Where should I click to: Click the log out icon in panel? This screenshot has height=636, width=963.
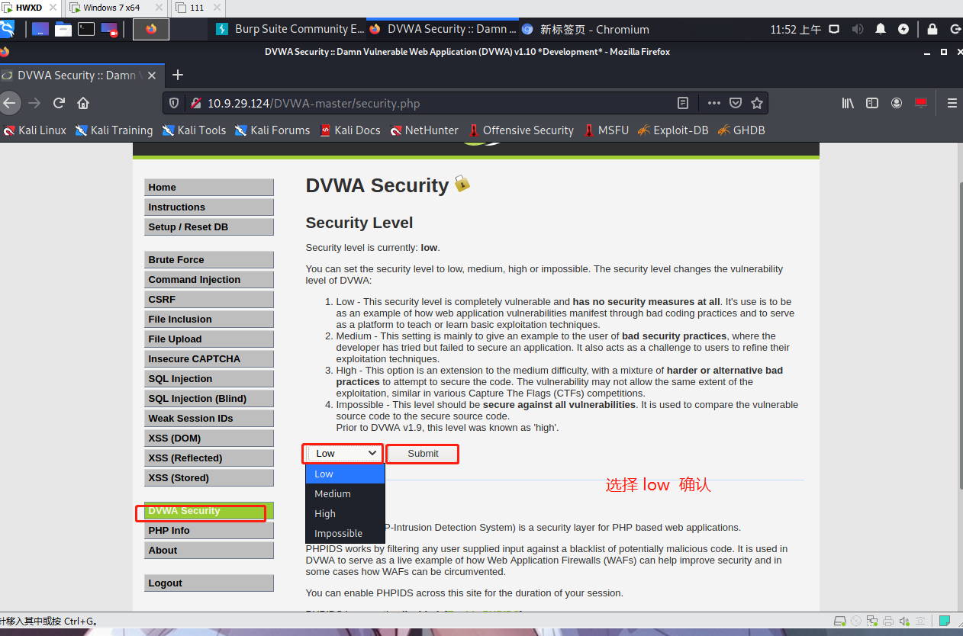955,29
